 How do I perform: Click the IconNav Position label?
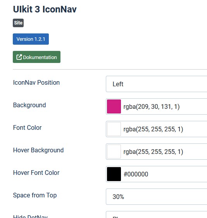point(36,83)
